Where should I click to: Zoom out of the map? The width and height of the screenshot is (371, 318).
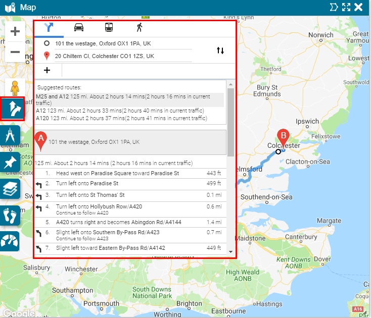pyautogui.click(x=15, y=52)
